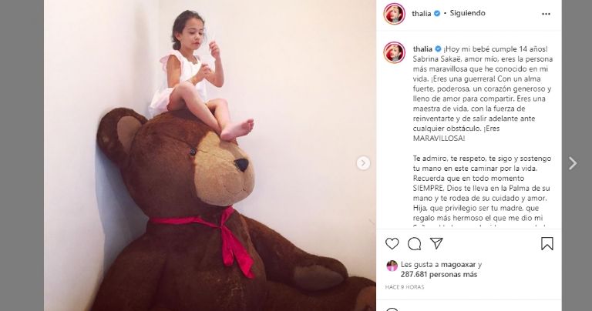Click the small liker avatar thumbnail
This screenshot has height=311, width=592.
pos(392,266)
